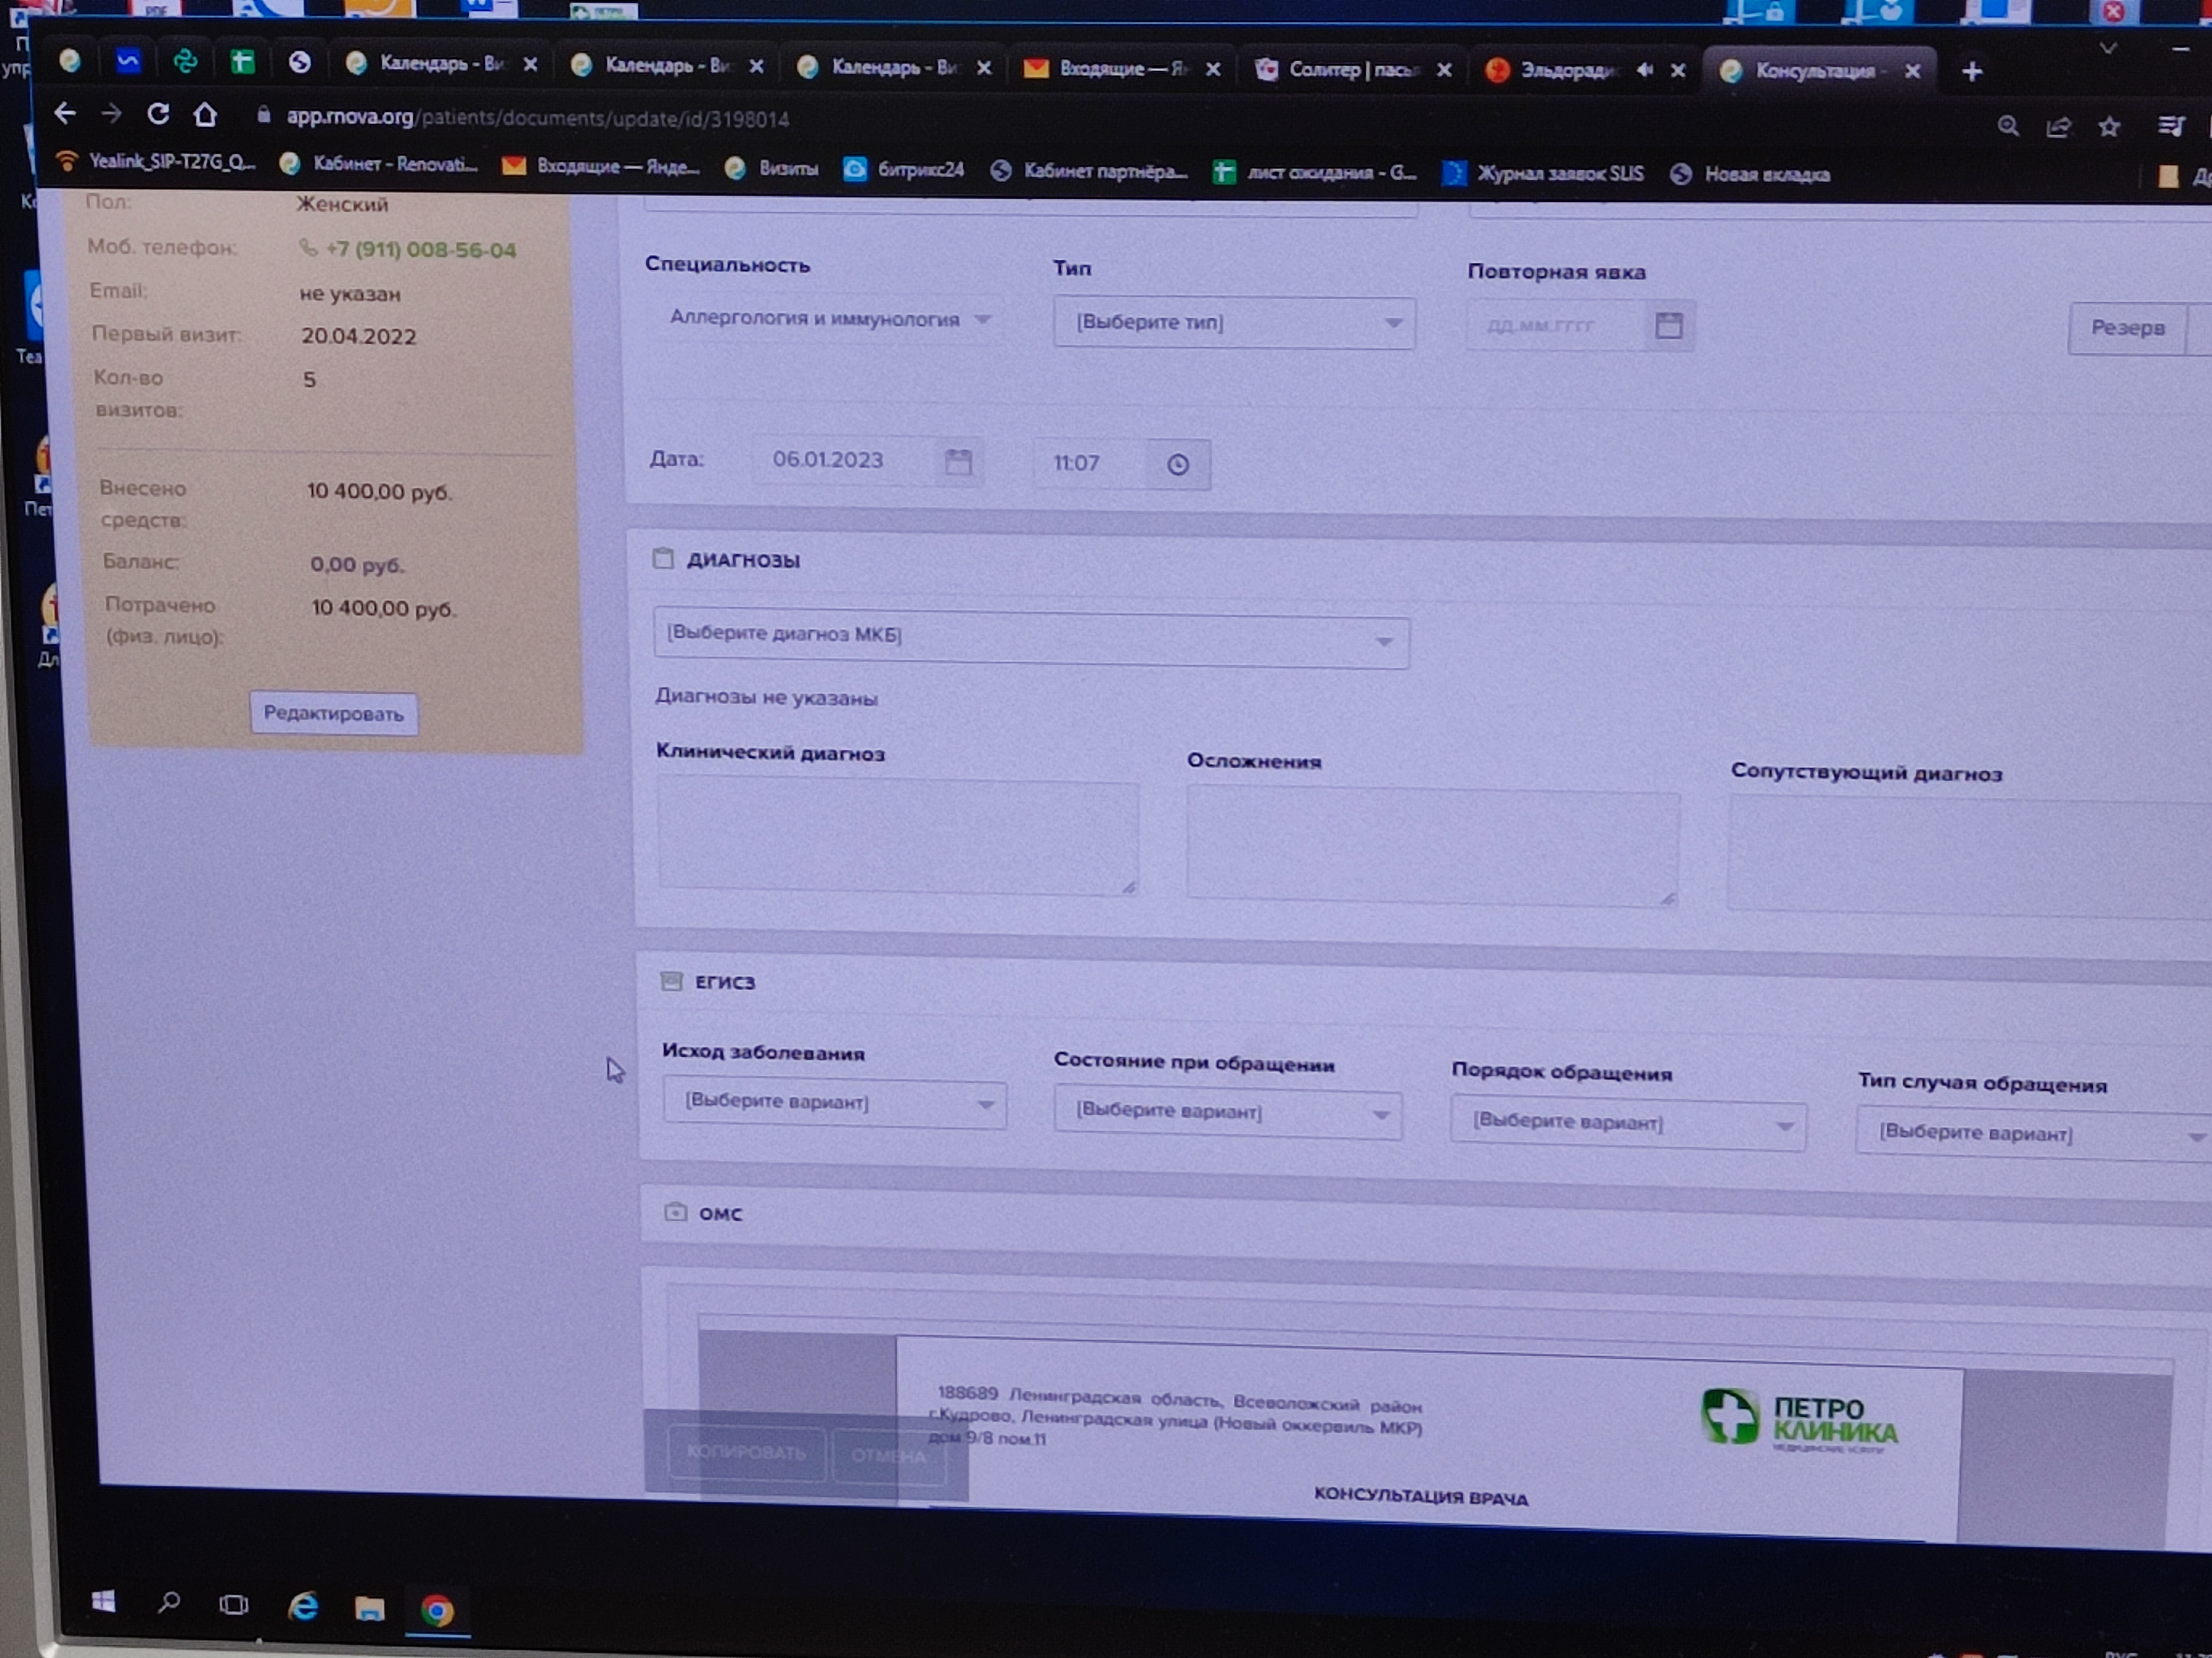Bookmark this page with the star icon
The width and height of the screenshot is (2212, 1658).
(x=2109, y=127)
